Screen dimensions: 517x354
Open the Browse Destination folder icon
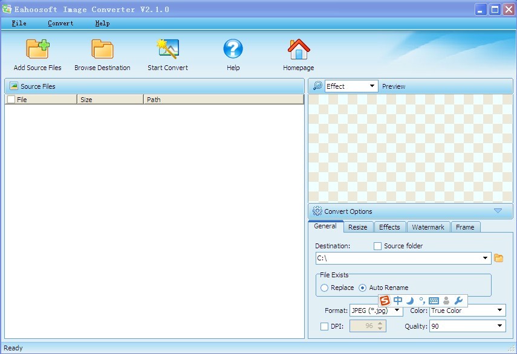[x=102, y=50]
